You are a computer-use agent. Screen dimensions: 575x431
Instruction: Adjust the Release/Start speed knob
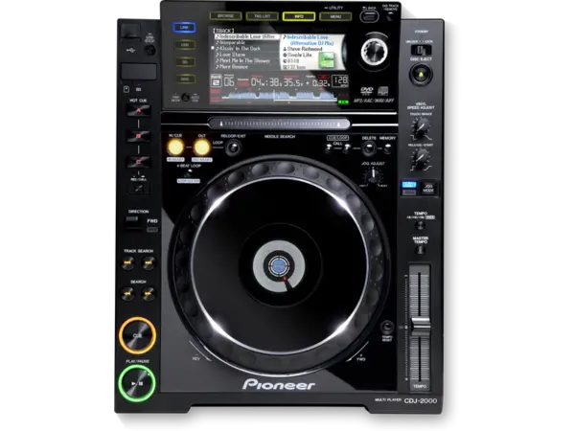(421, 159)
